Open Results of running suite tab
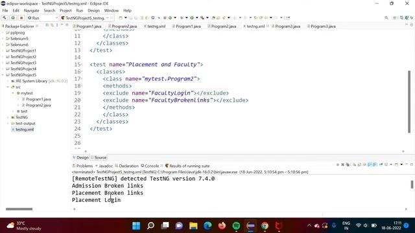415x233 pixels. click(x=187, y=166)
